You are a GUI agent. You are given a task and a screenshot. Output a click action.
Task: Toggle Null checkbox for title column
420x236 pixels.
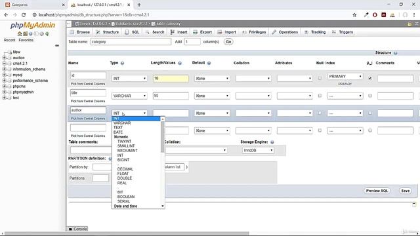(320, 96)
